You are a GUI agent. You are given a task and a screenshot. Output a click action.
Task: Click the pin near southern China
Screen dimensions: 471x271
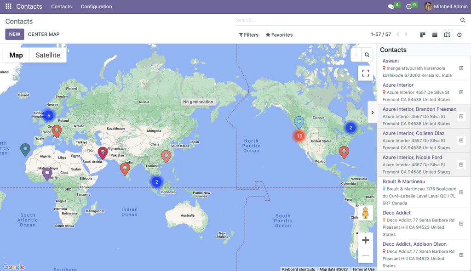click(x=166, y=156)
